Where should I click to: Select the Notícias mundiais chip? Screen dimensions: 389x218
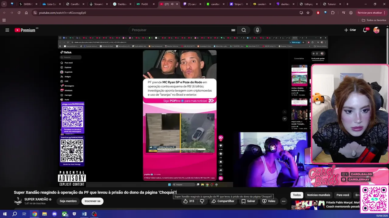pos(318,195)
